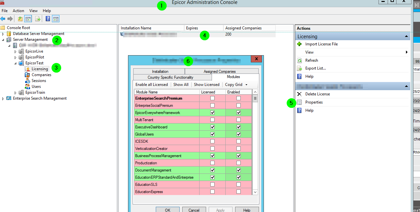This screenshot has height=212, width=420.
Task: Click the Users people icon
Action: pyautogui.click(x=27, y=87)
